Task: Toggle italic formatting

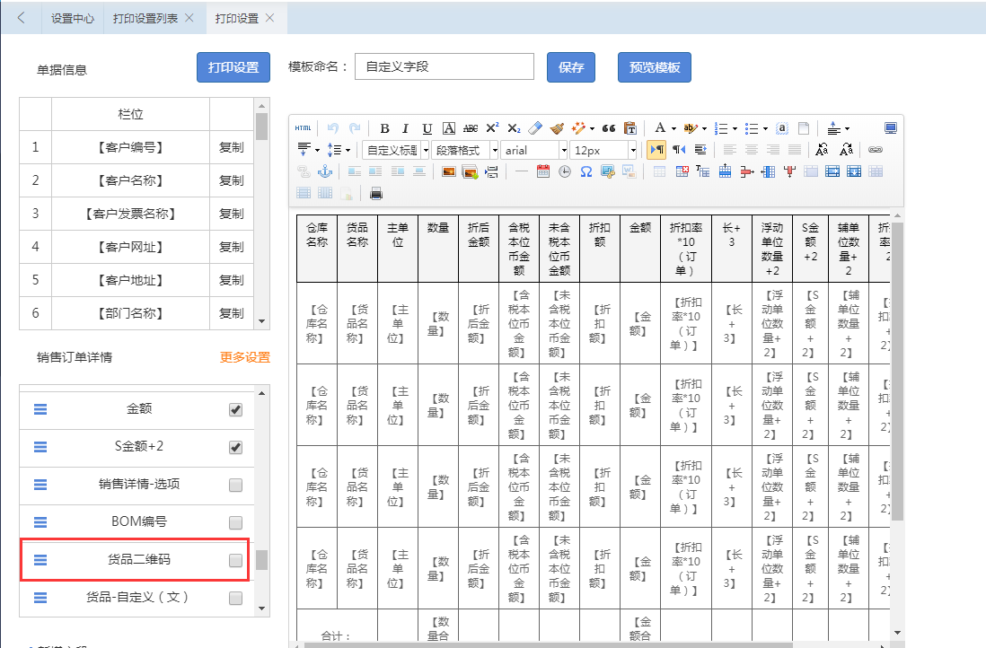Action: [x=406, y=128]
